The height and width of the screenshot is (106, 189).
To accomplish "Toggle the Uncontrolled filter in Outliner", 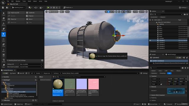I will point(154,17).
